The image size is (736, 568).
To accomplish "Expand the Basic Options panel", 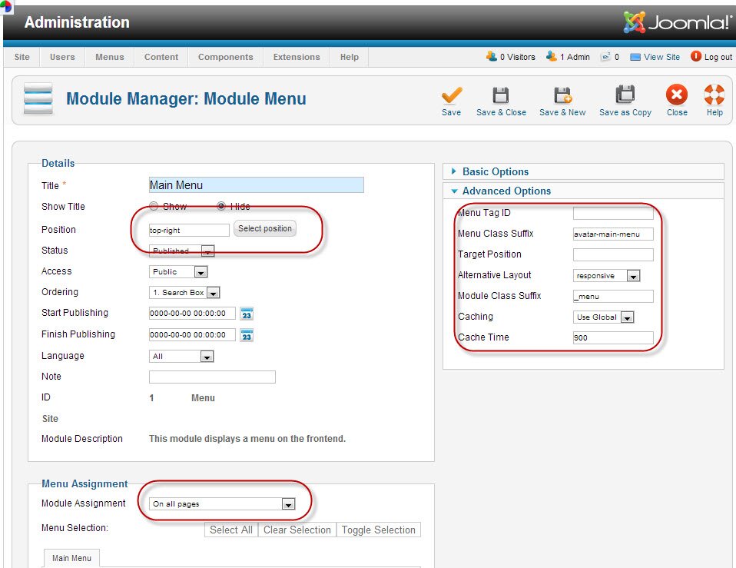I will (x=495, y=171).
